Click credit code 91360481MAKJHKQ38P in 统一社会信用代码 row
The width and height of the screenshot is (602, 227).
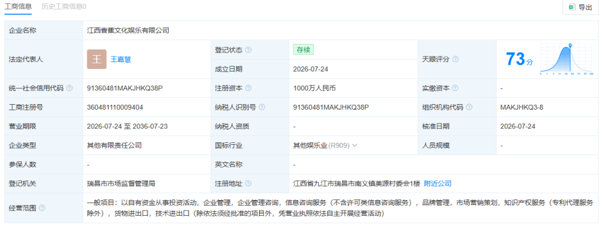tap(125, 88)
